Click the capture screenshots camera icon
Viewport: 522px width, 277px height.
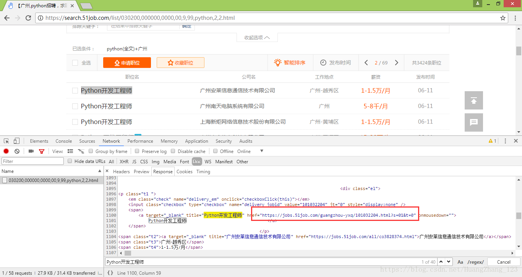tap(31, 151)
